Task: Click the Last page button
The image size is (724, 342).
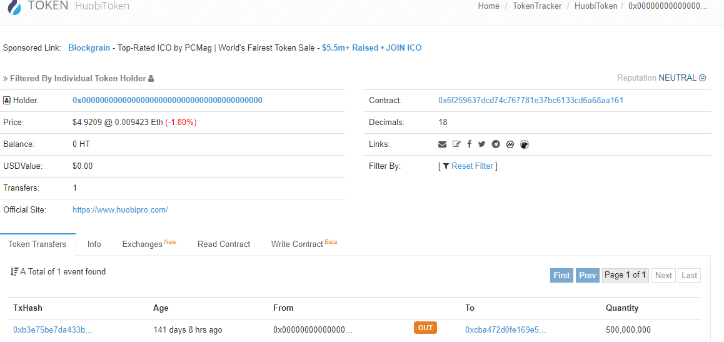Action: click(690, 276)
